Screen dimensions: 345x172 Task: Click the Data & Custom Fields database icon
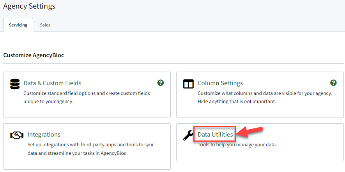tap(15, 84)
